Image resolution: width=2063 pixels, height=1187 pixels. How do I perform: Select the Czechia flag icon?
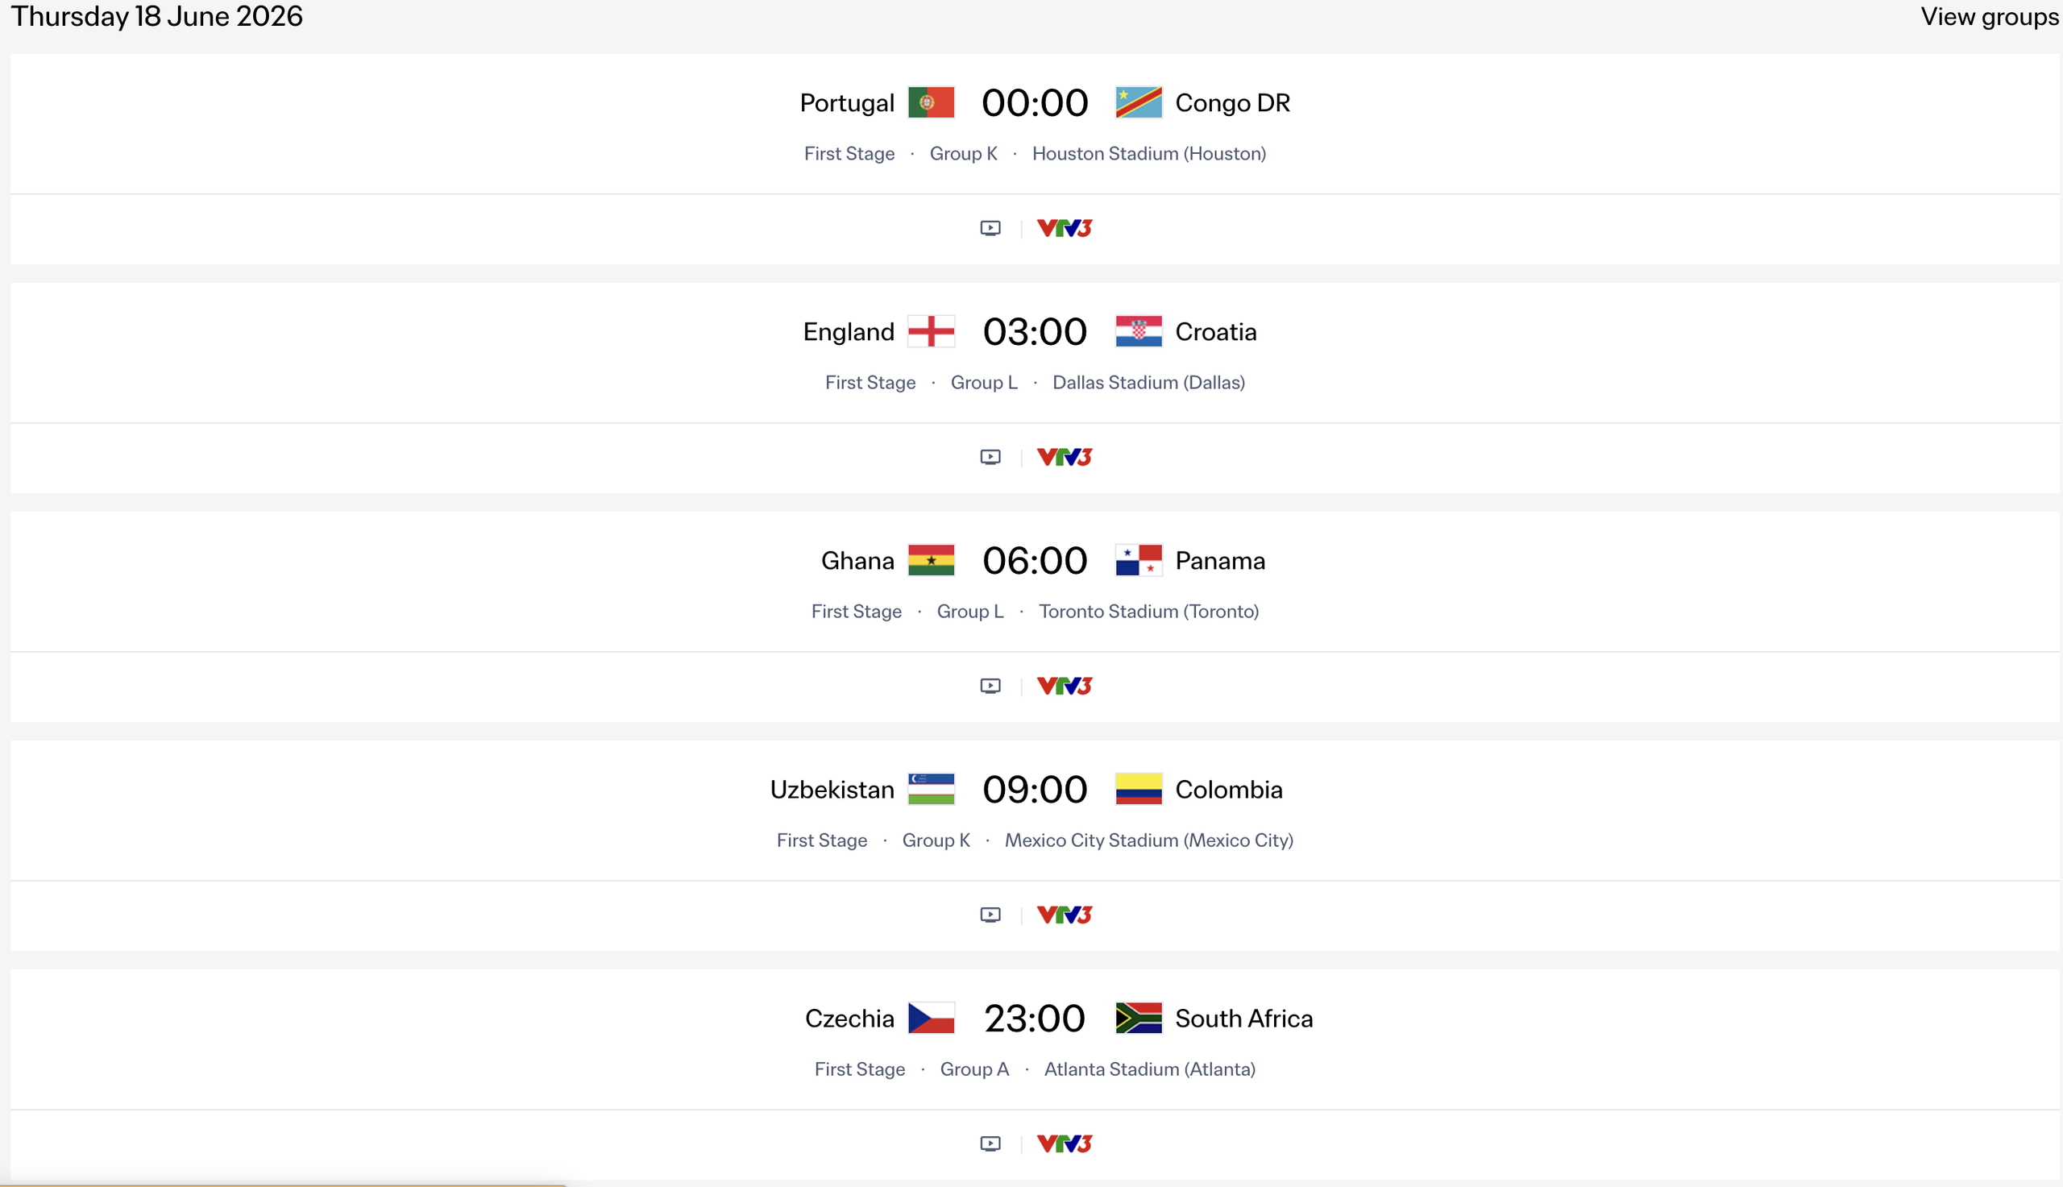pos(932,1019)
